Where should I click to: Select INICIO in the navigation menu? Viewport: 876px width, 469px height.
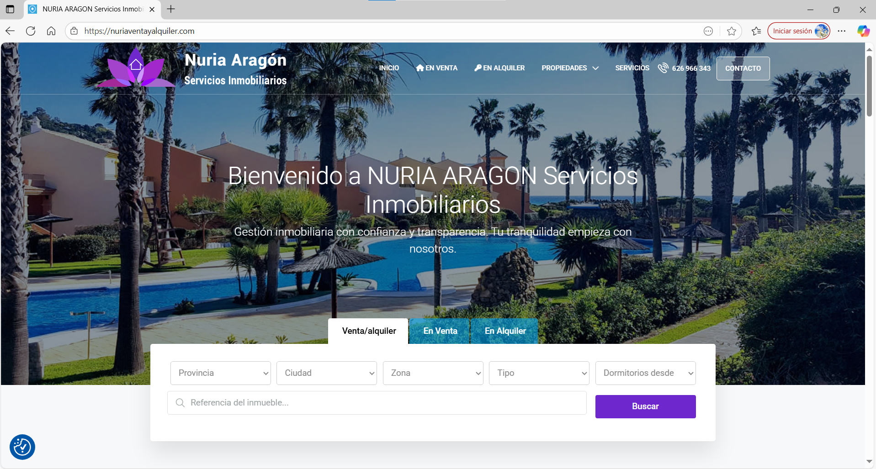click(x=389, y=68)
